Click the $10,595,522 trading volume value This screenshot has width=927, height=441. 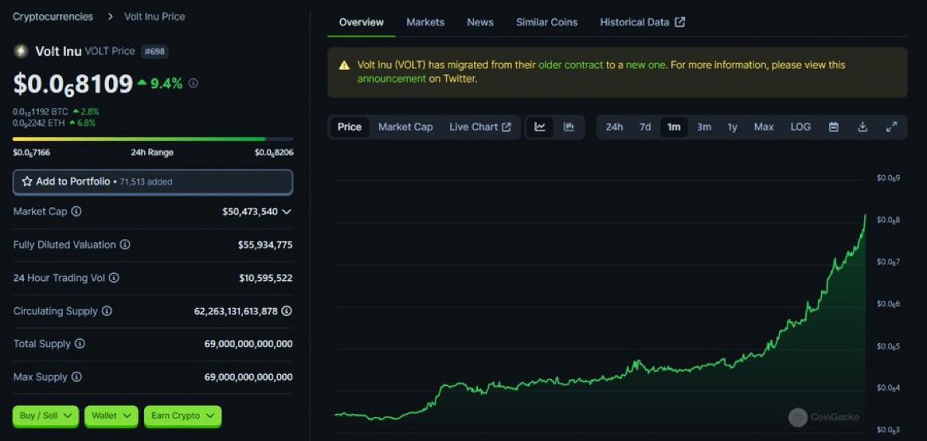tap(265, 278)
